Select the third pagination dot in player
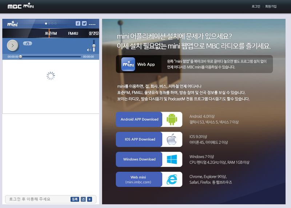291x208 pixels. 52,24
